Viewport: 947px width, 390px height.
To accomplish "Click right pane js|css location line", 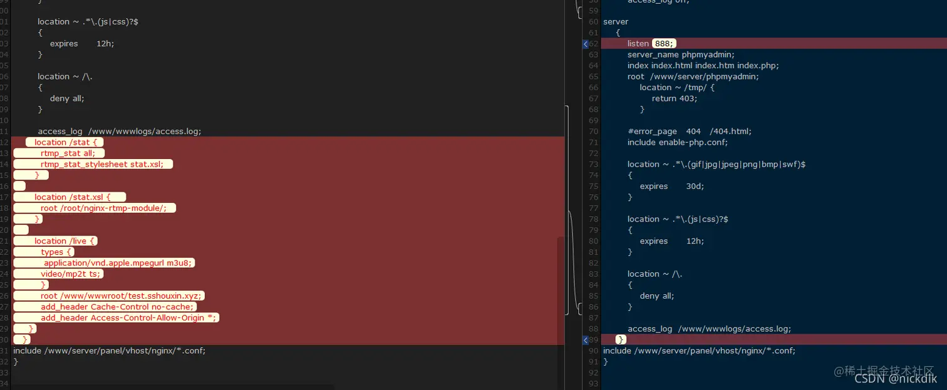I will 678,219.
